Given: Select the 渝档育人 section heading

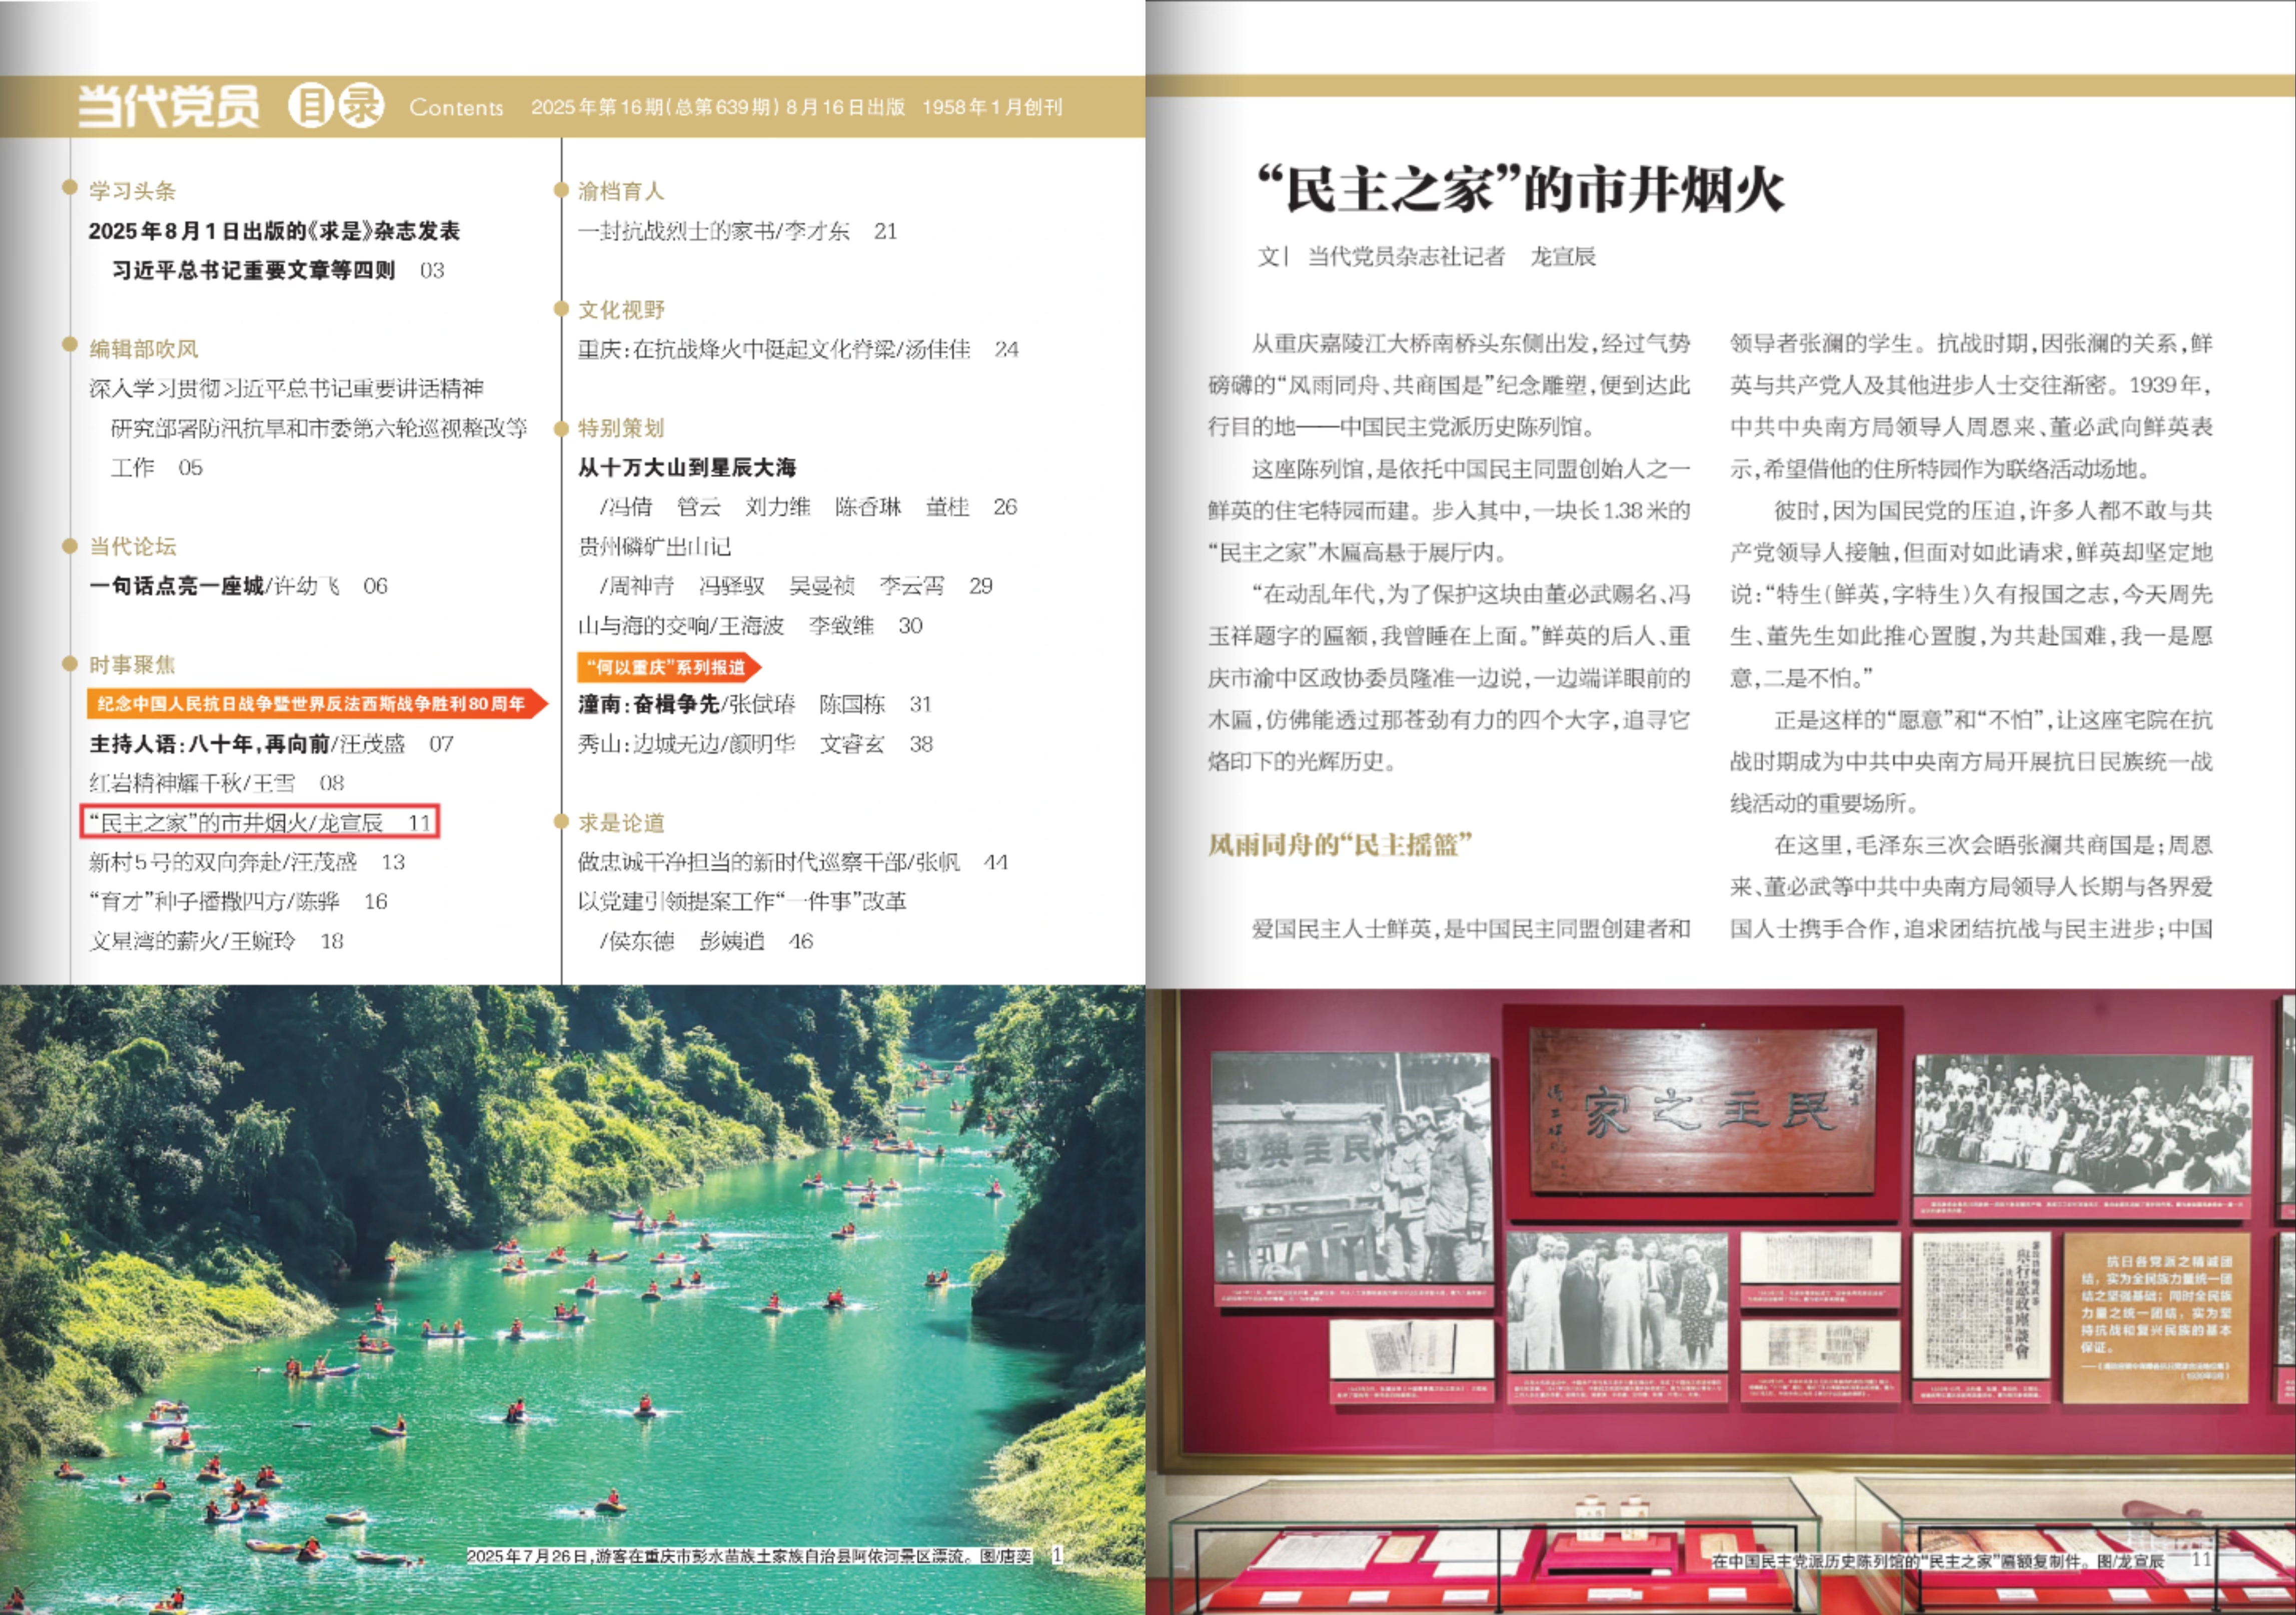Looking at the screenshot, I should [620, 191].
